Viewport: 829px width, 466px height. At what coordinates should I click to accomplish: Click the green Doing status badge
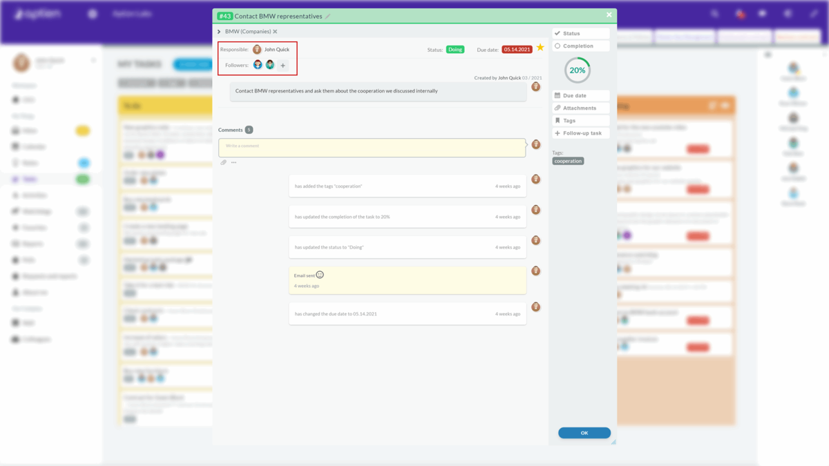pos(455,50)
